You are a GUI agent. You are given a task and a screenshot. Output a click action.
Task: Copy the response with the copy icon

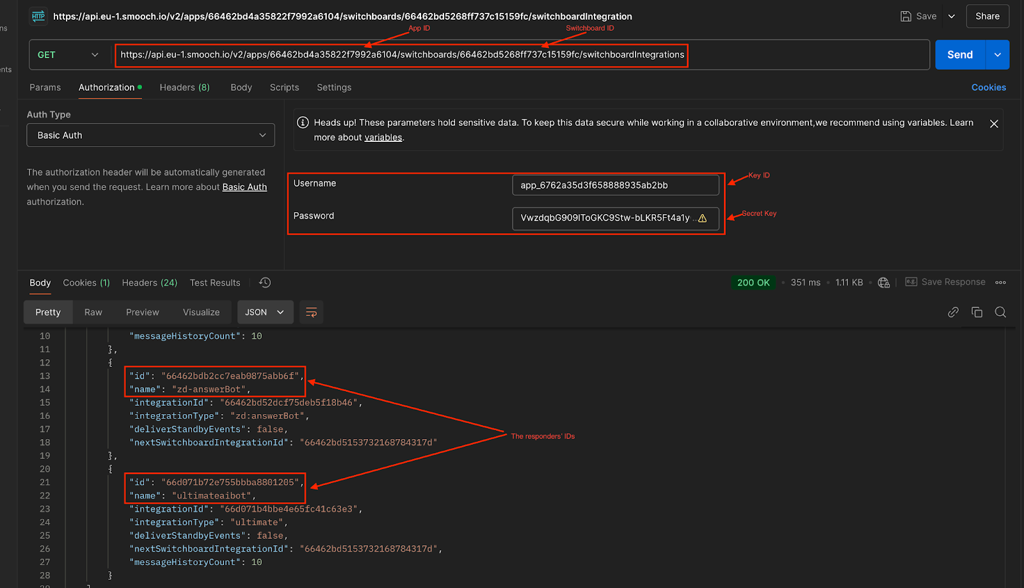point(977,312)
